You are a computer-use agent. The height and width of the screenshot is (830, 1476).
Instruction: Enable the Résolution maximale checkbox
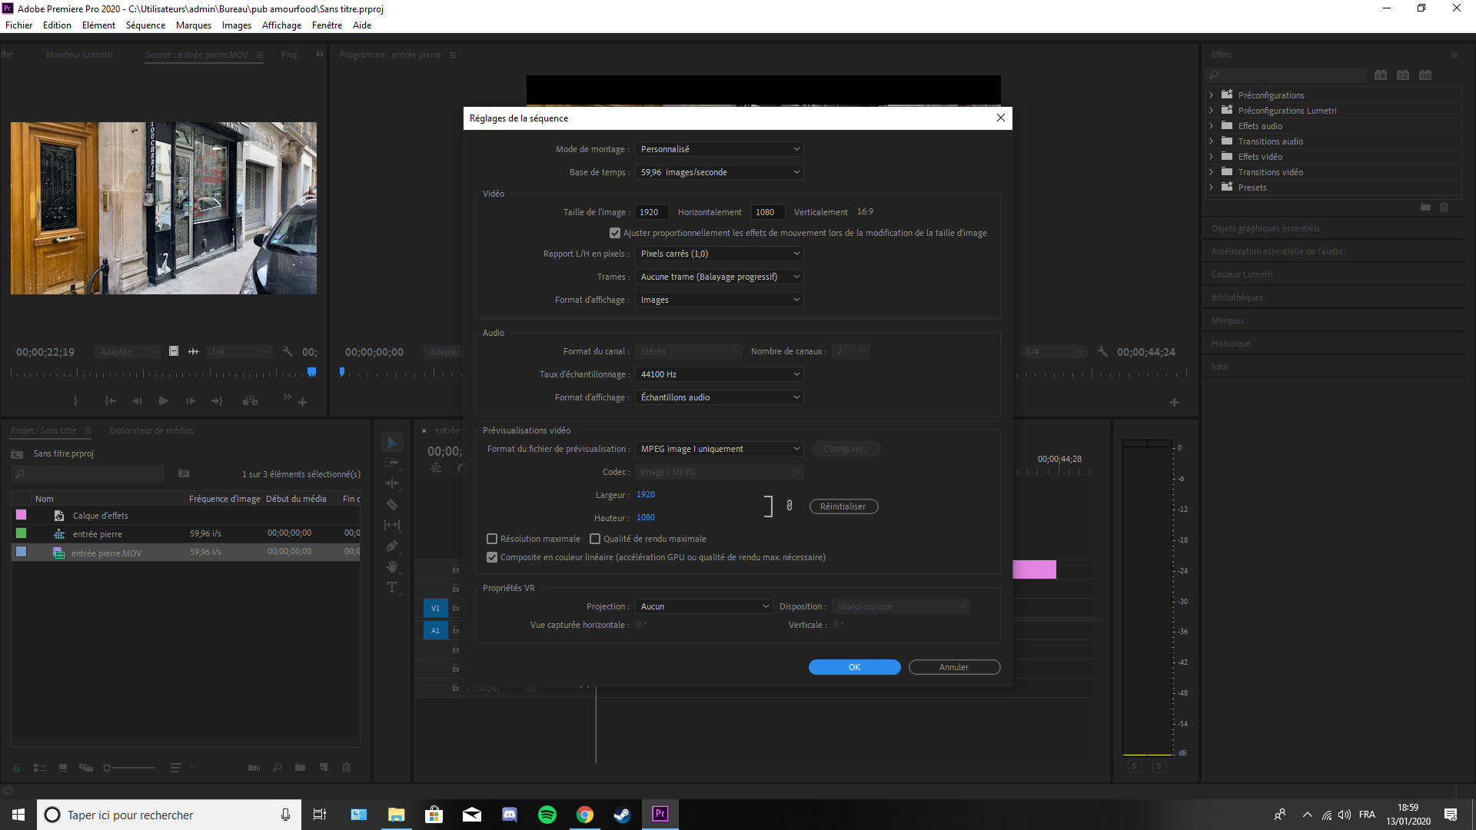(492, 539)
